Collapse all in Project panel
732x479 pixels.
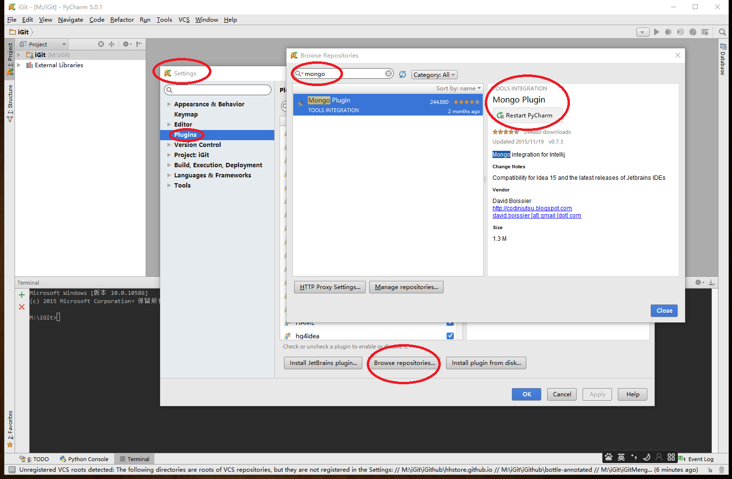[x=111, y=44]
